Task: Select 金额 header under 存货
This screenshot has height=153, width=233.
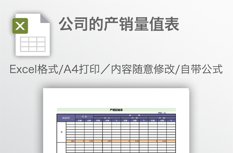Action: click(x=89, y=120)
